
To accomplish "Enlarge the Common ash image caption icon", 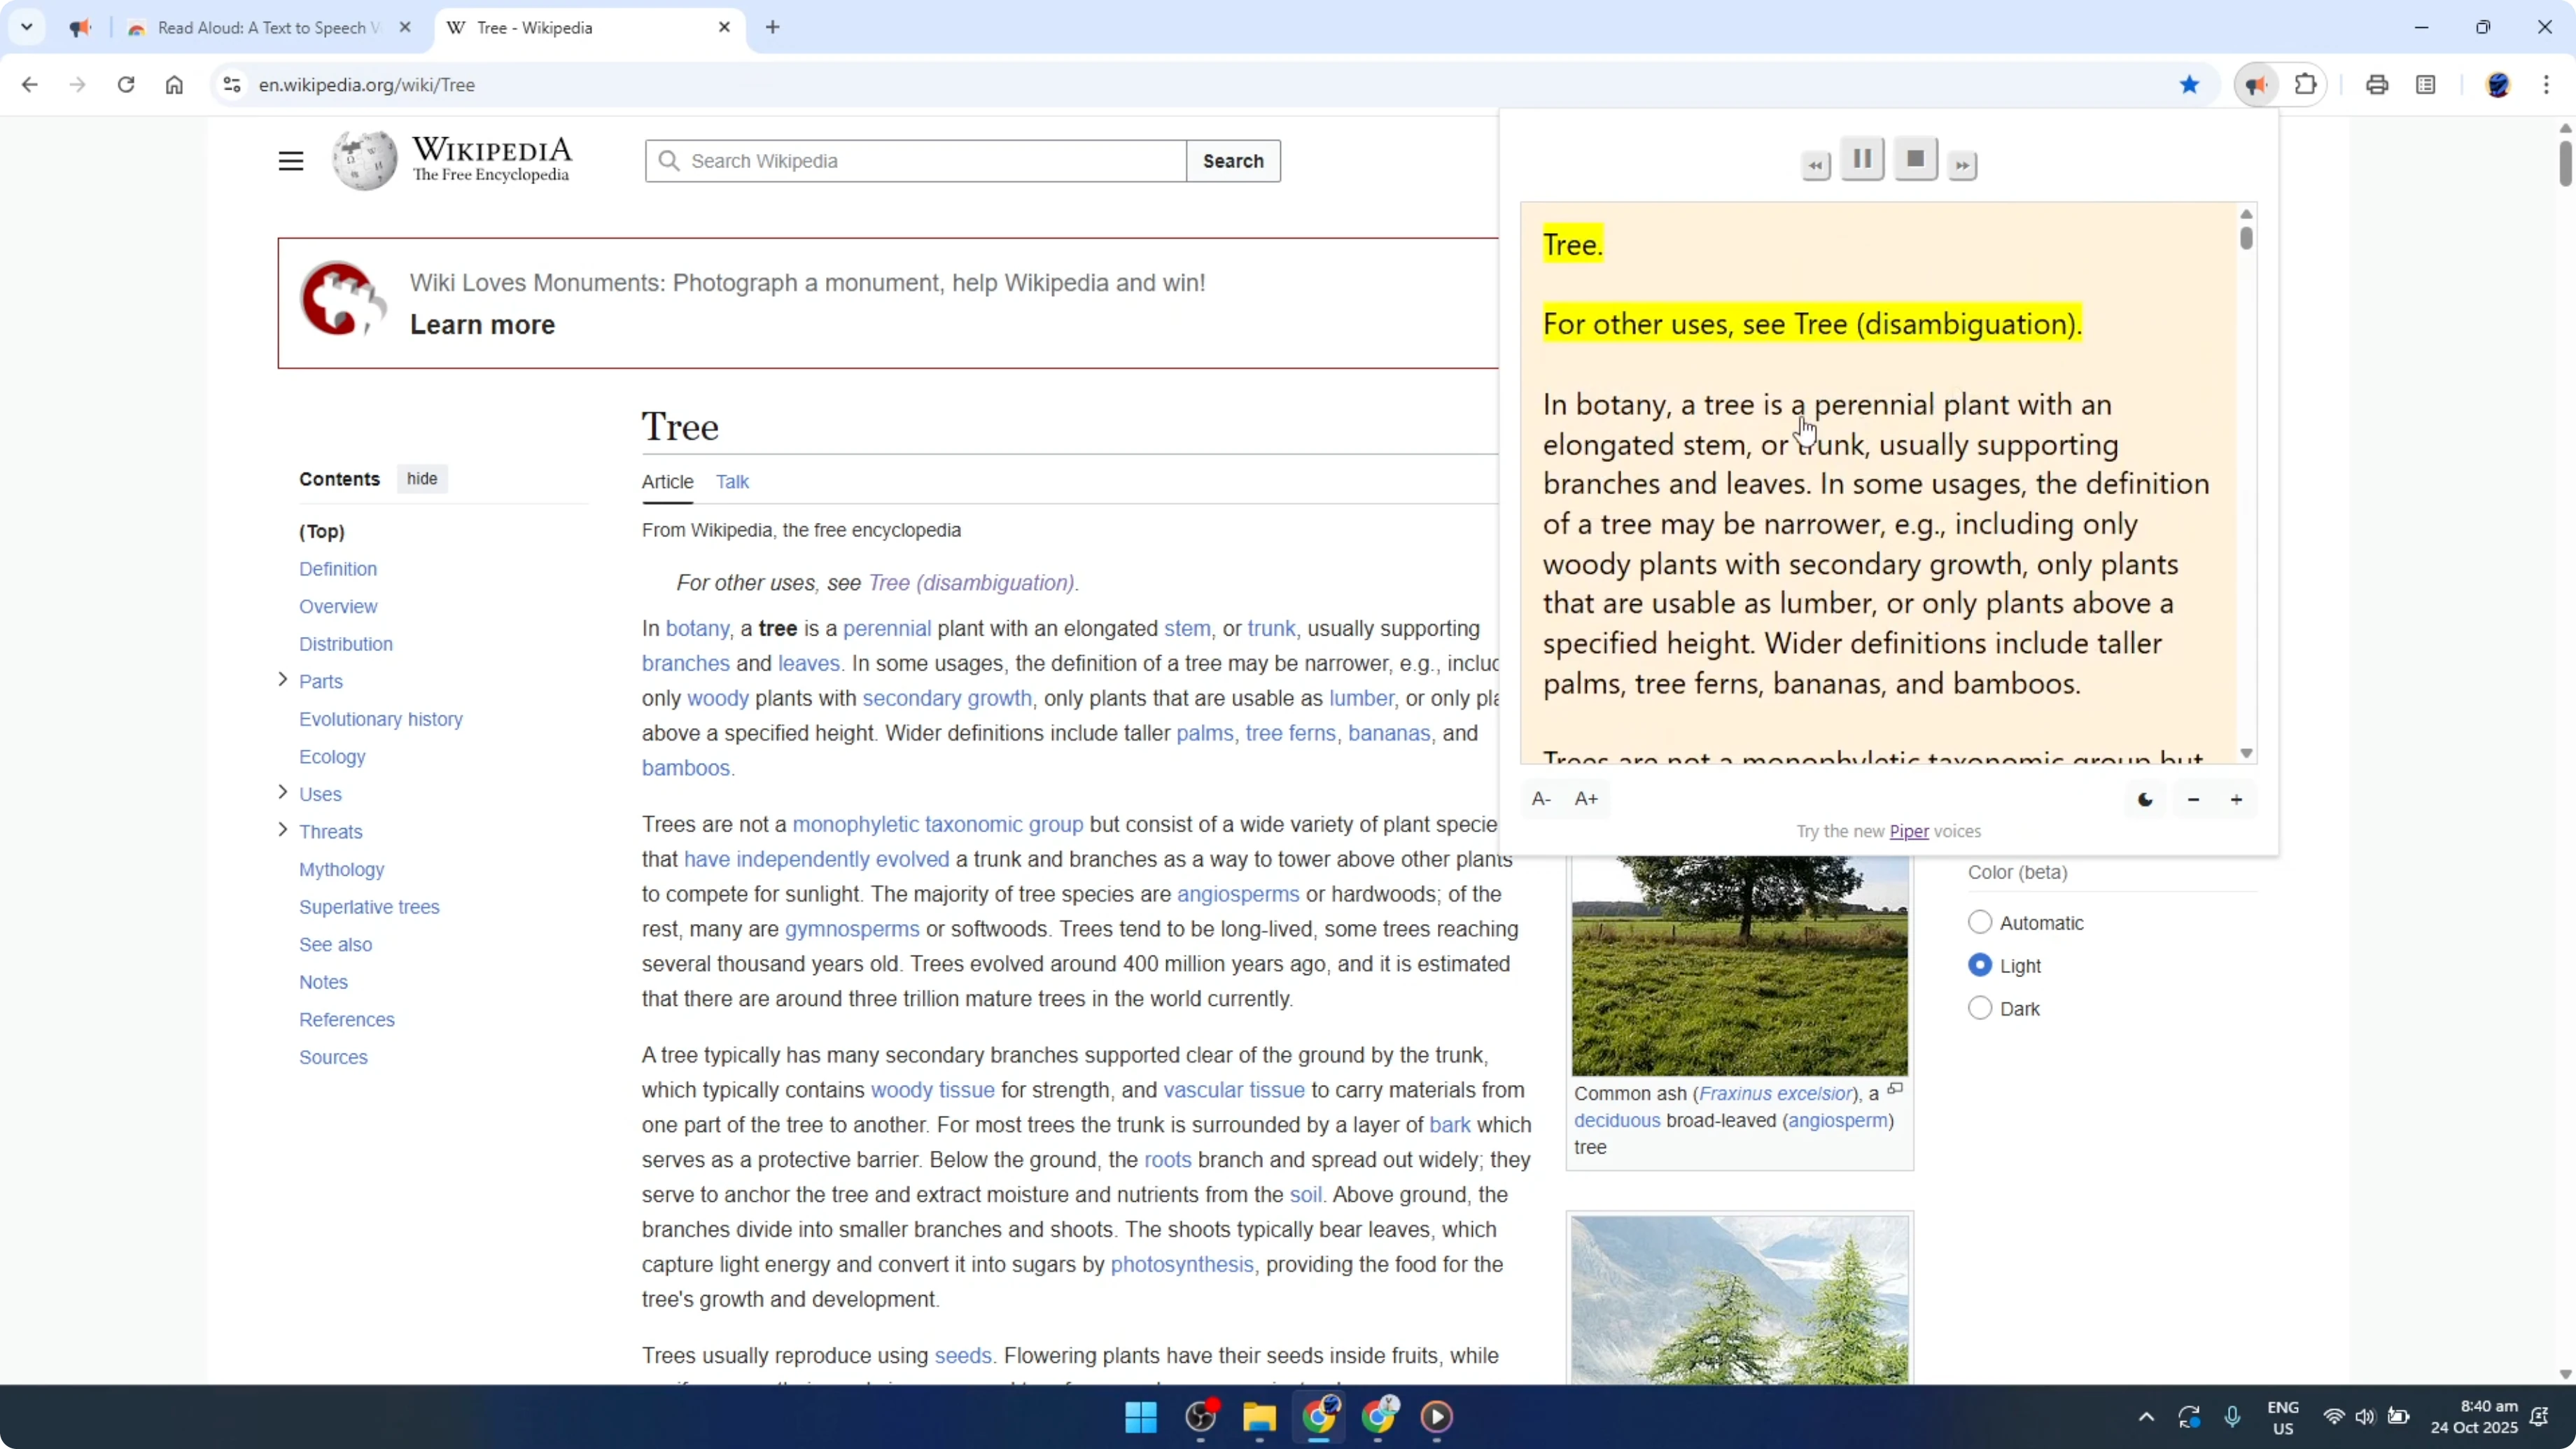I will 1894,1089.
